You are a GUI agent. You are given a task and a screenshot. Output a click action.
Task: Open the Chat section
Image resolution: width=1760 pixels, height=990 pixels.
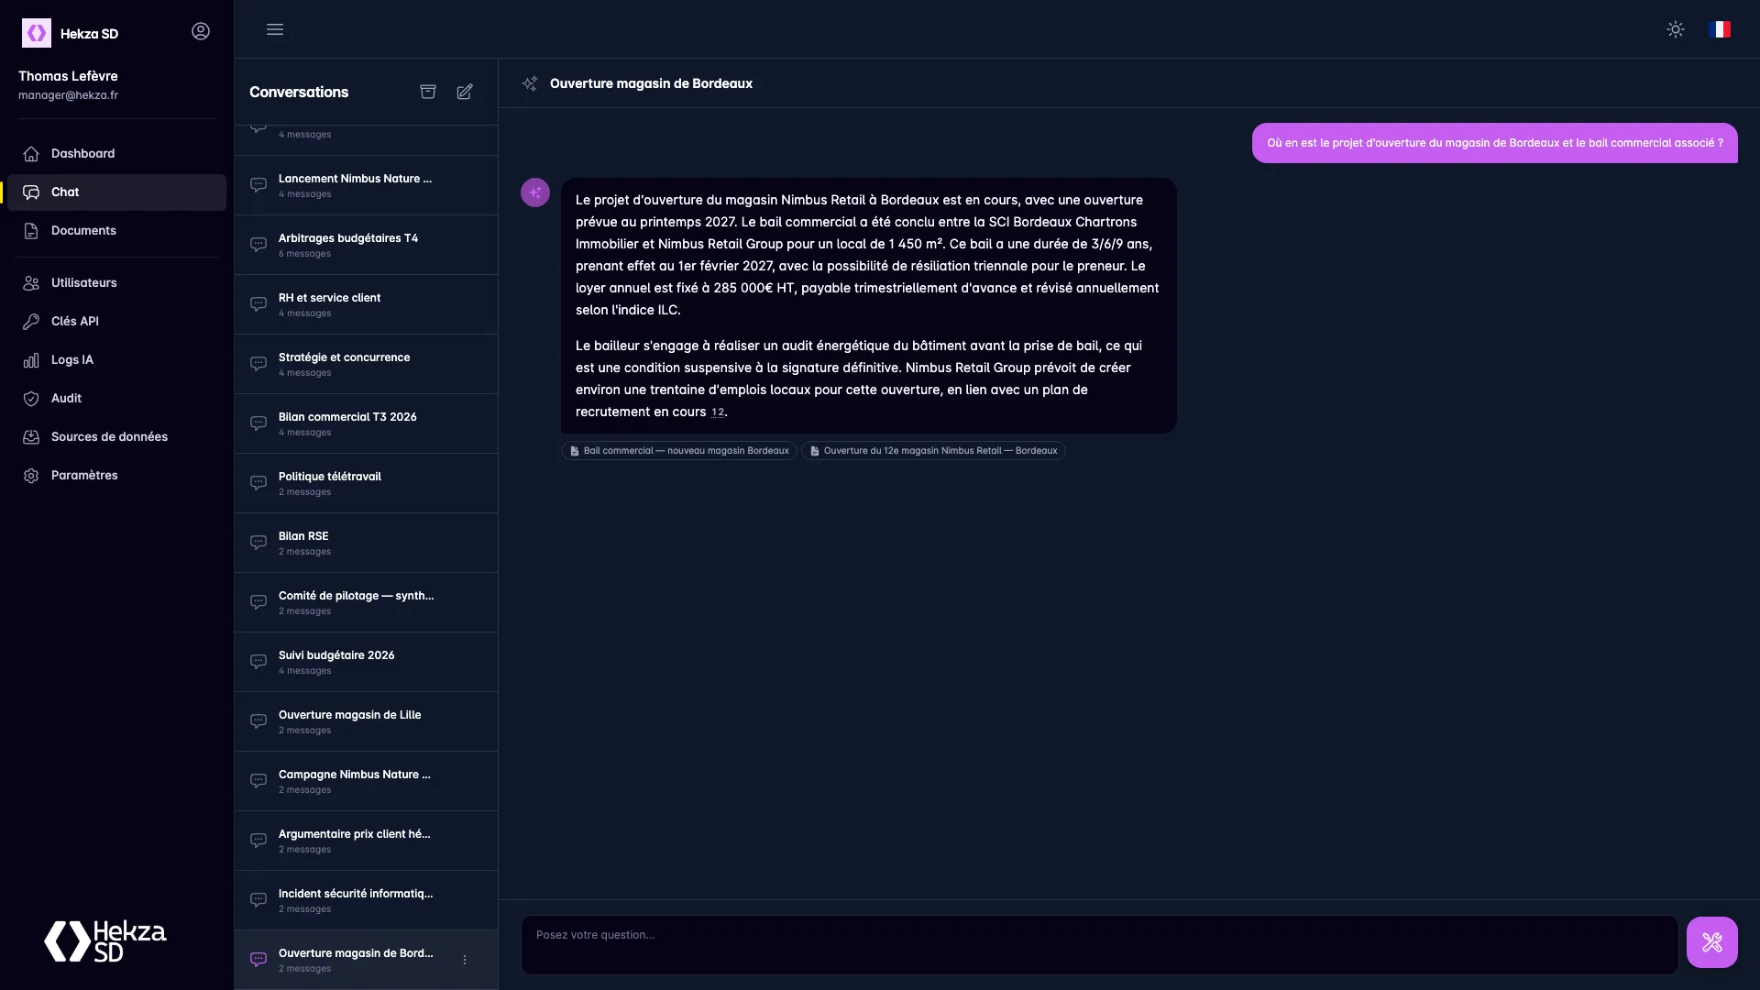(x=116, y=192)
